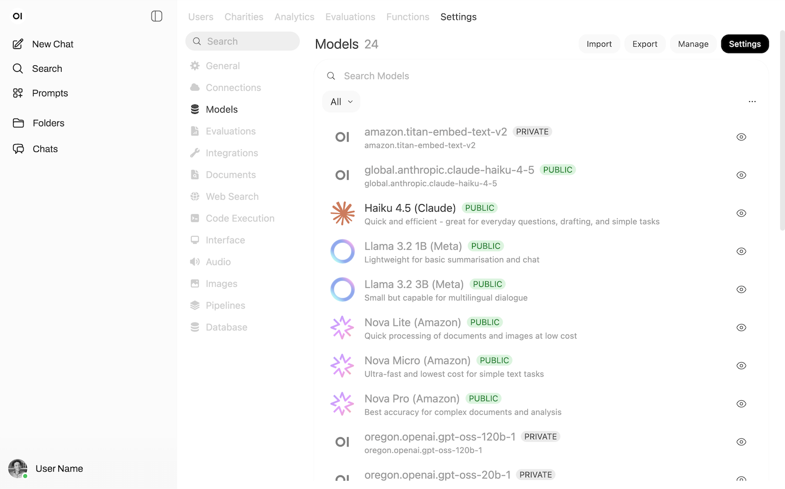
Task: Click the page vertical scrollbar
Action: click(x=782, y=131)
